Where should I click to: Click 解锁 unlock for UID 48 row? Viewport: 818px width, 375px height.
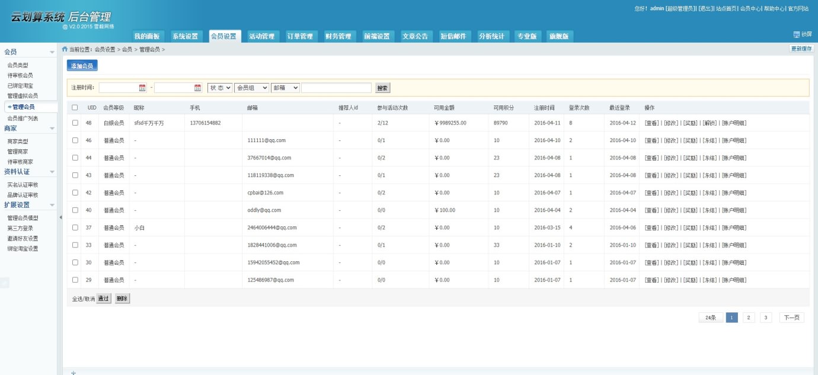pyautogui.click(x=708, y=123)
